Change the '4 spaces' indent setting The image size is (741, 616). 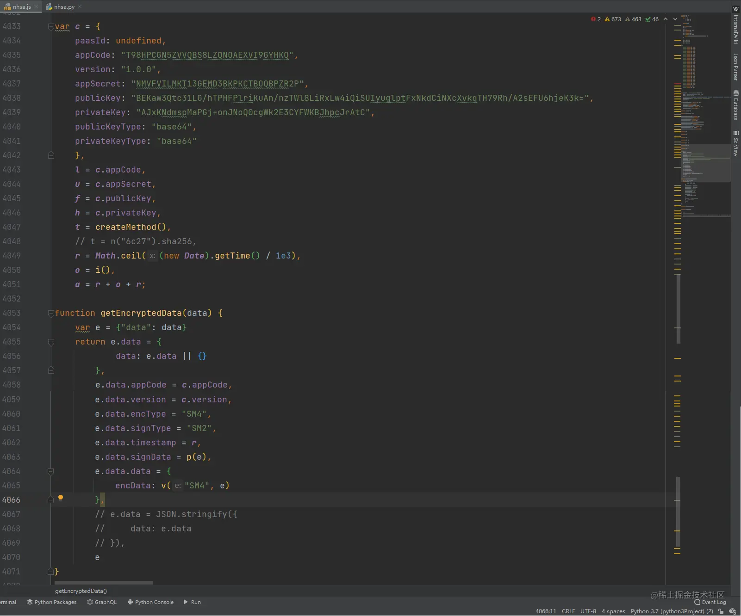(613, 611)
